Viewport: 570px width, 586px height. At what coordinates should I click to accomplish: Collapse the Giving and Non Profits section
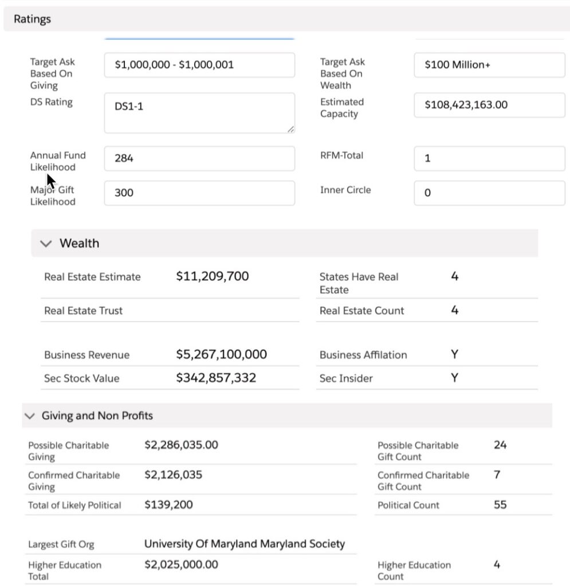[30, 416]
